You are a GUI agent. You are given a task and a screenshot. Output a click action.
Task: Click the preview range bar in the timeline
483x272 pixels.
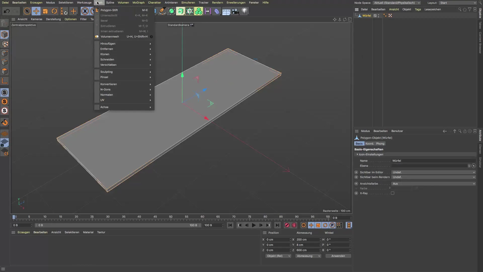pos(117,225)
